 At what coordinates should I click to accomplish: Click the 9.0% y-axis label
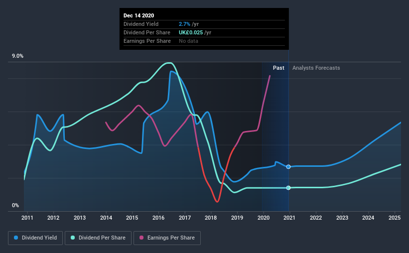18,56
